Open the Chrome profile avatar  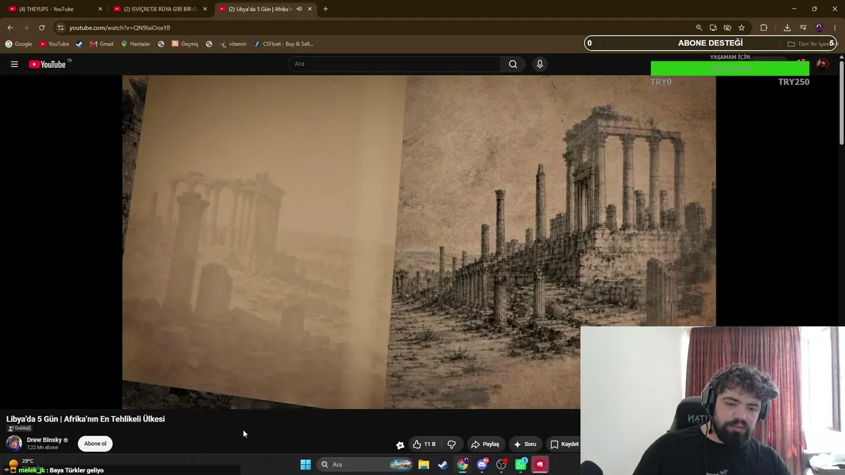click(x=819, y=28)
